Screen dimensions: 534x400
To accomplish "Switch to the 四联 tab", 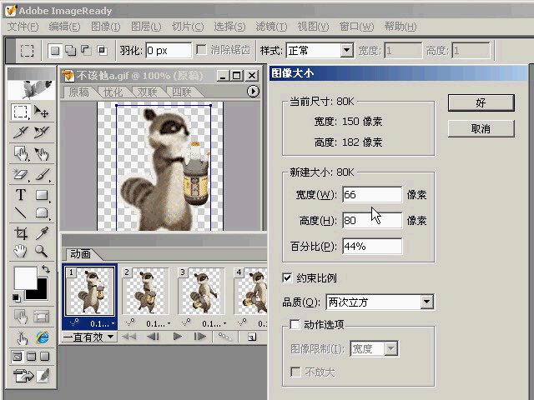I will click(x=182, y=92).
